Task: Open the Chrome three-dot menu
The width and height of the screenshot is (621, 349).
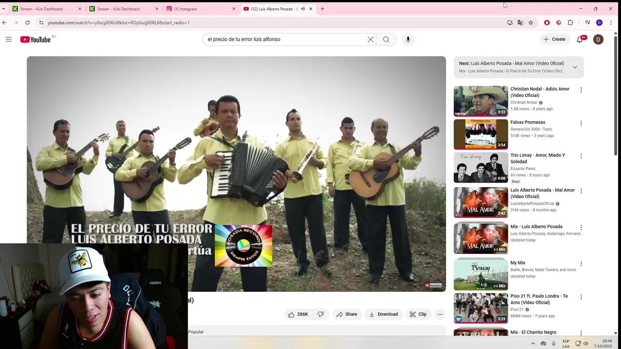Action: point(611,22)
